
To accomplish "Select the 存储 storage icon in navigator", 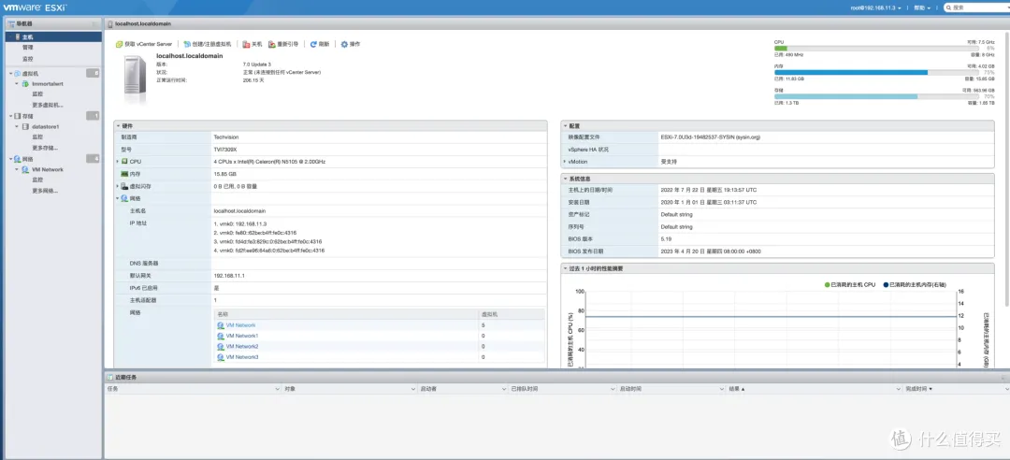I will click(18, 115).
